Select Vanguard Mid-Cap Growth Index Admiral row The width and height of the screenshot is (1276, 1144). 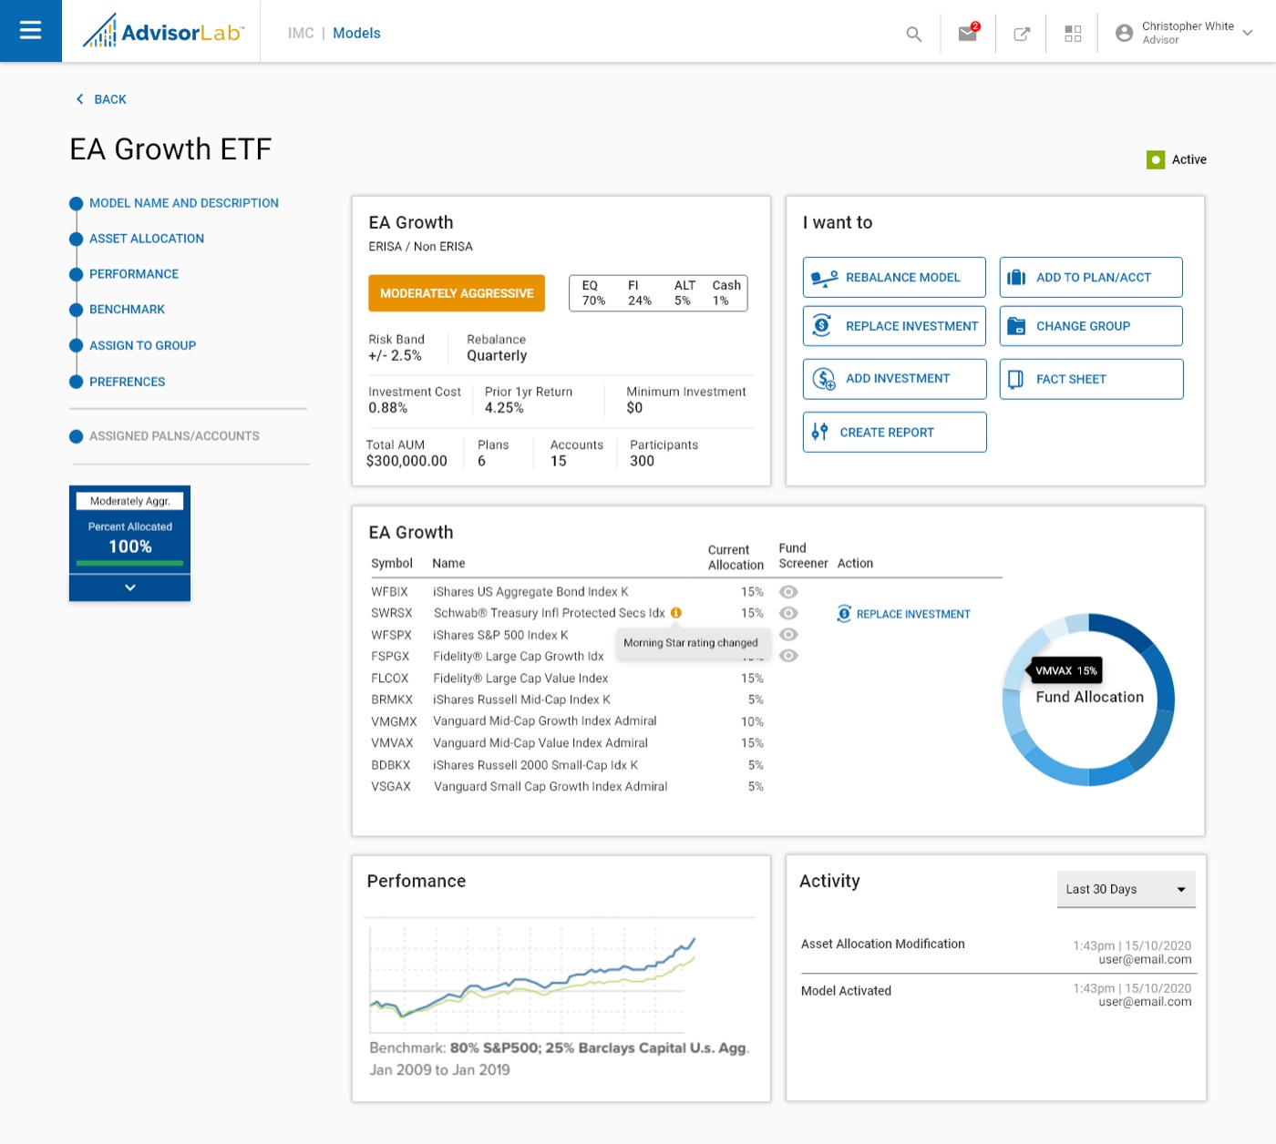coord(567,721)
